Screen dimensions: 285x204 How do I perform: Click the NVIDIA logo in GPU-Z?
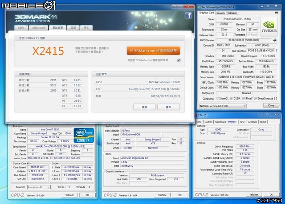point(269,27)
